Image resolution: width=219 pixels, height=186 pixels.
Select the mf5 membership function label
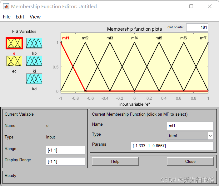tap(159, 38)
